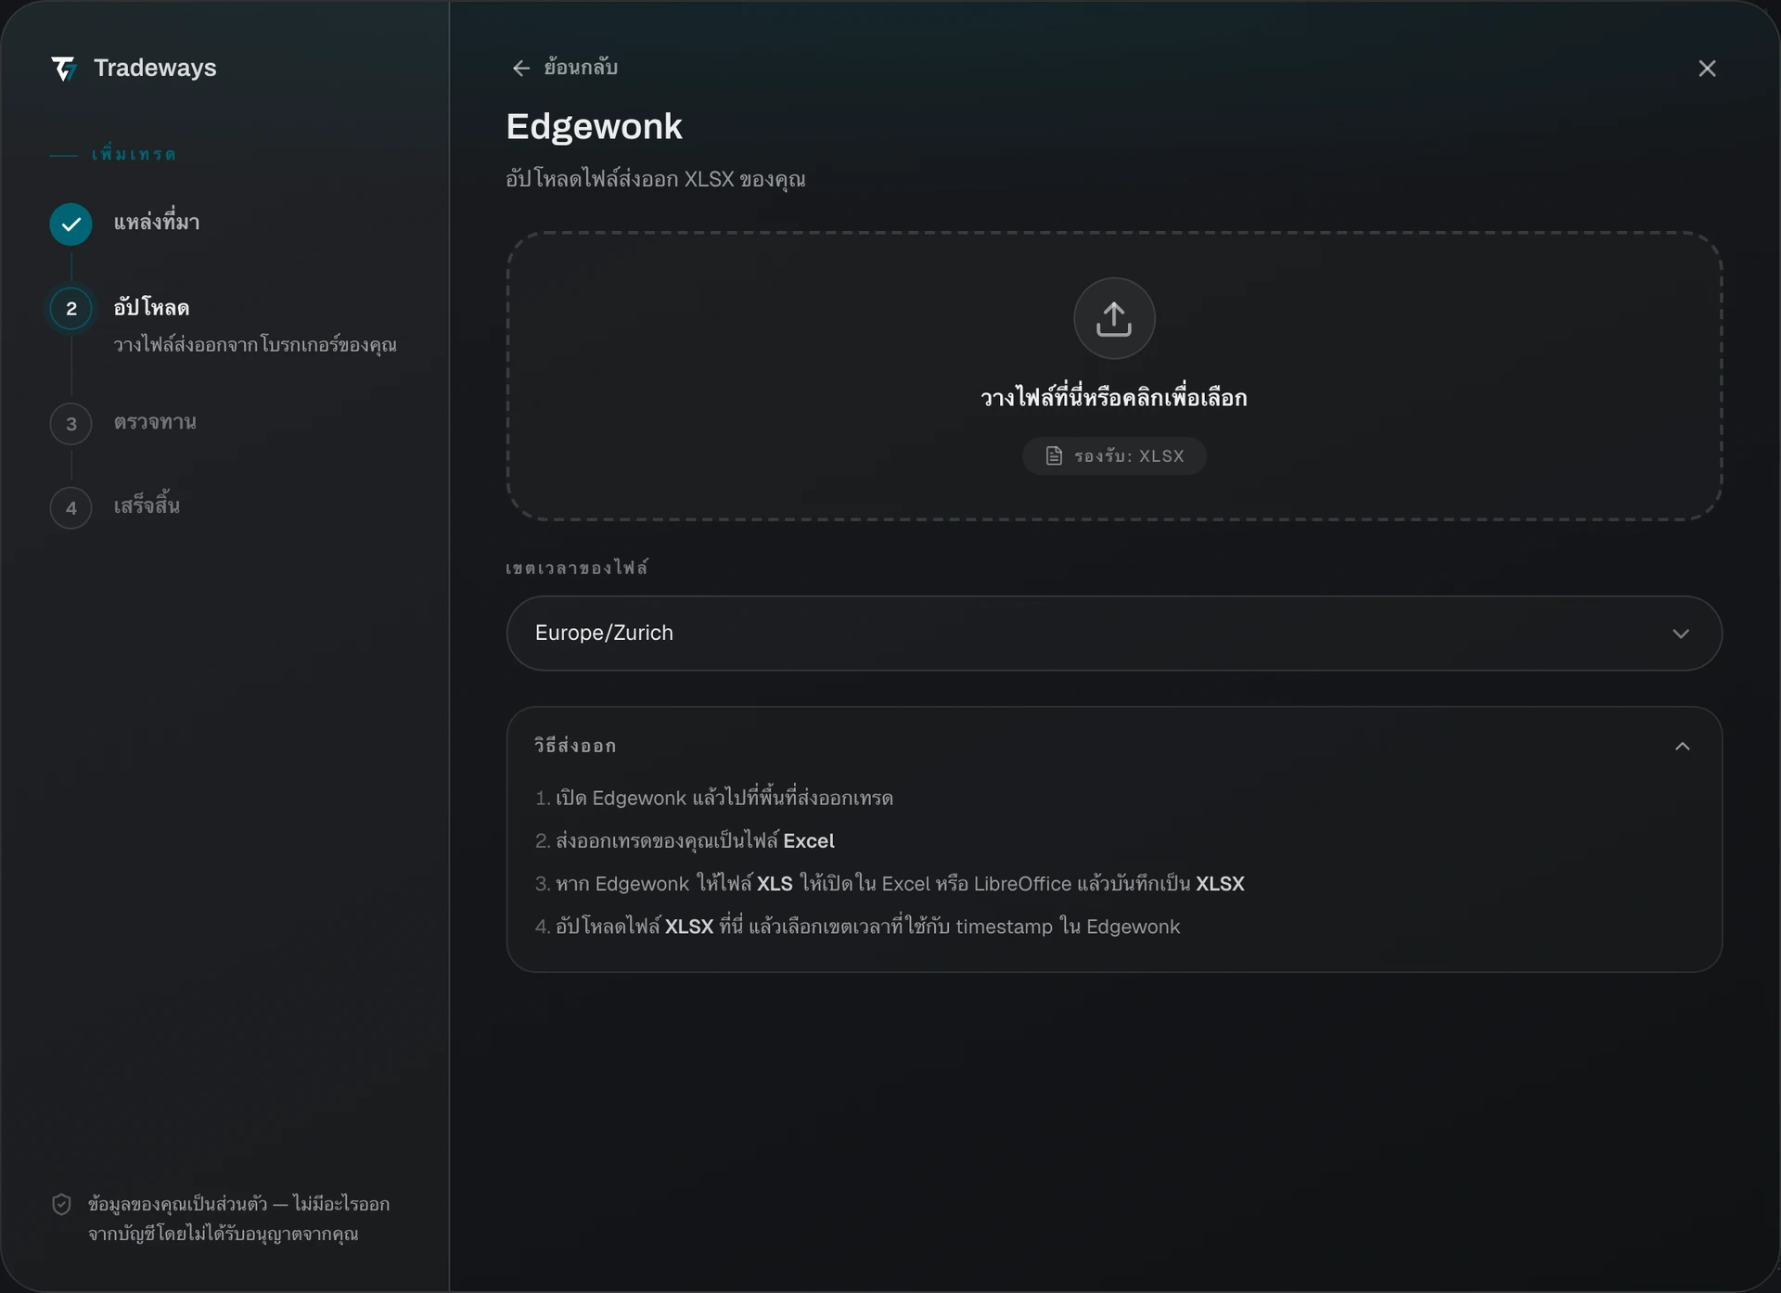Click step 2 circle for อัปโหลด
The height and width of the screenshot is (1293, 1781).
(x=71, y=309)
